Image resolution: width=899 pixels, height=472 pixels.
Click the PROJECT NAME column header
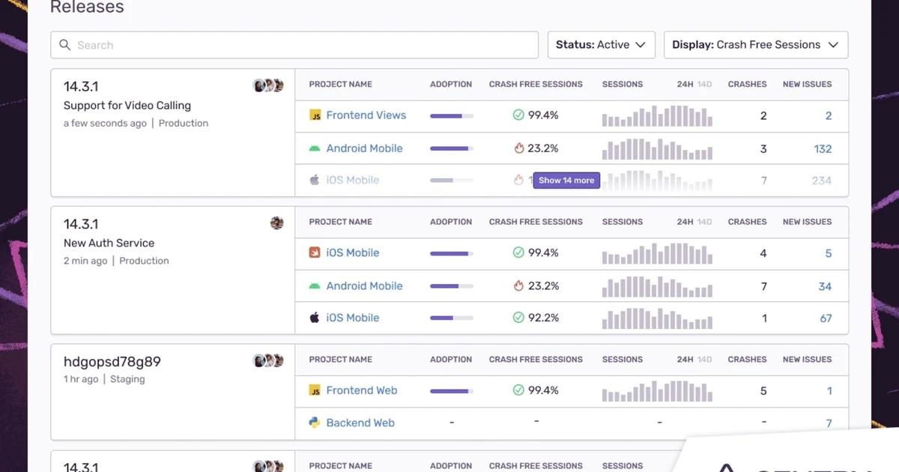click(340, 85)
